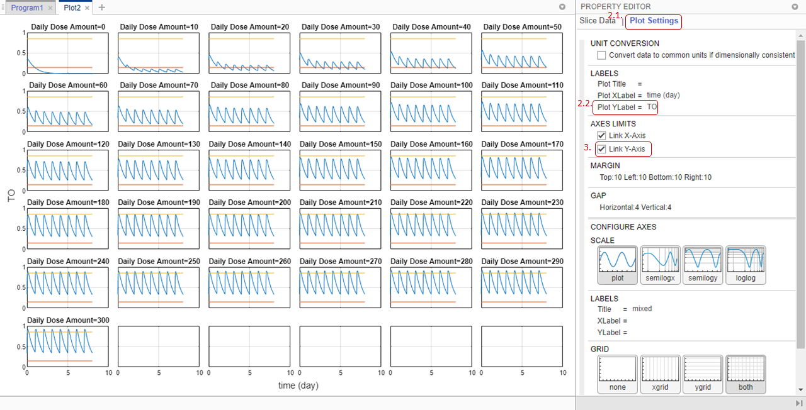The height and width of the screenshot is (410, 806).
Task: Set the grid to none
Action: (x=617, y=374)
